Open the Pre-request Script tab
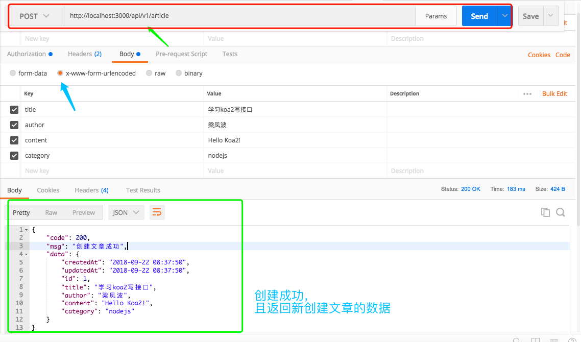581x342 pixels. coord(182,54)
